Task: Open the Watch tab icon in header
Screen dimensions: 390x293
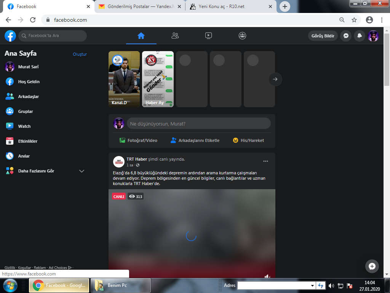Action: (x=208, y=36)
